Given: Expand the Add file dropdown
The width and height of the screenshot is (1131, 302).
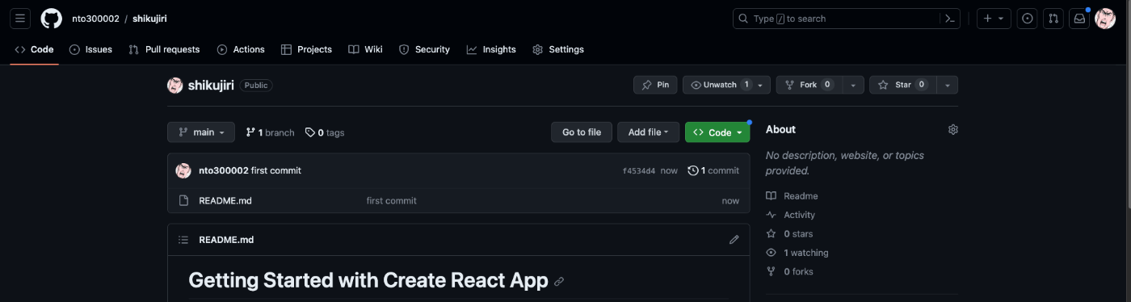Looking at the screenshot, I should [649, 132].
